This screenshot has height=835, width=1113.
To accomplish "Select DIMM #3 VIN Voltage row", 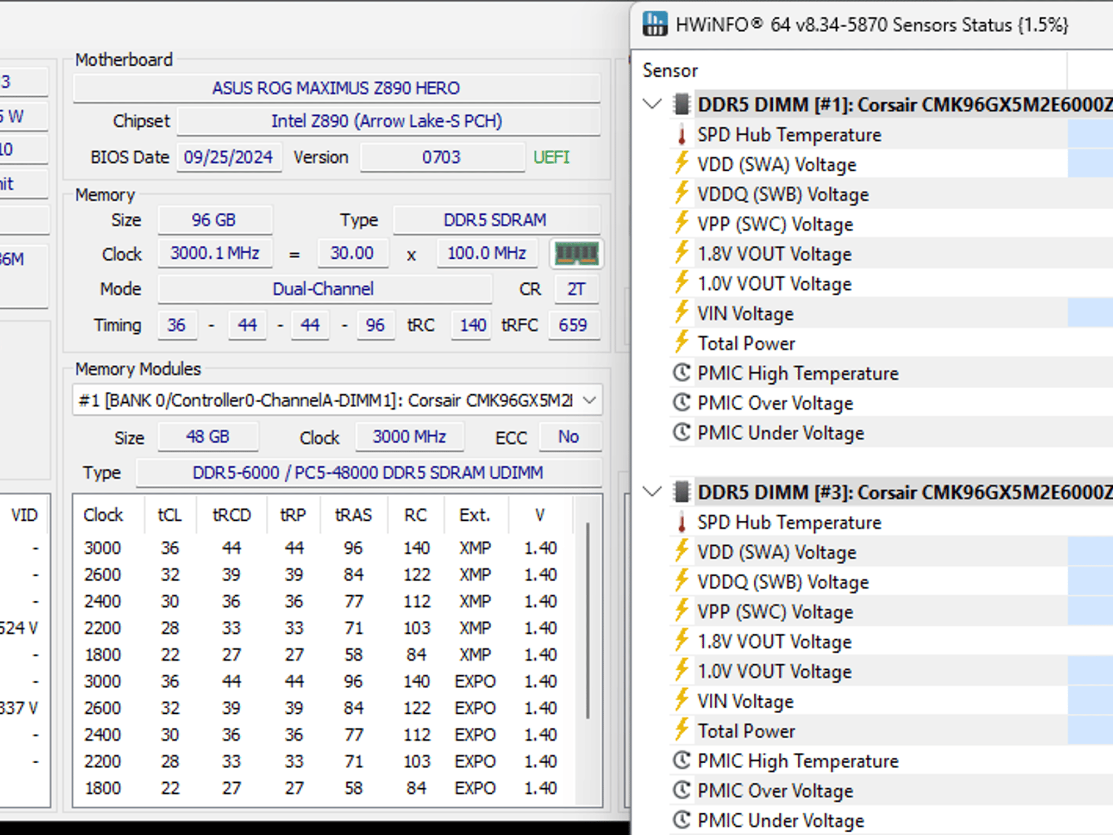I will (x=891, y=701).
